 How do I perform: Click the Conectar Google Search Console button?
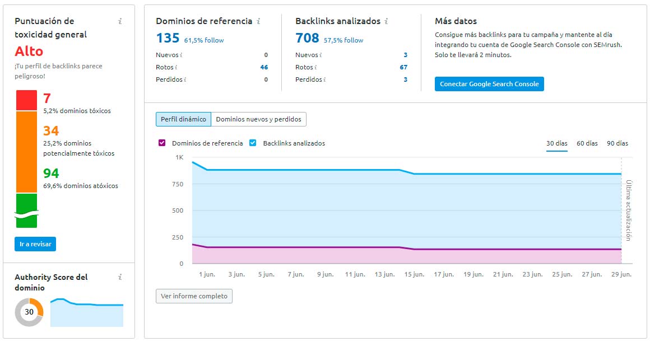pos(489,84)
